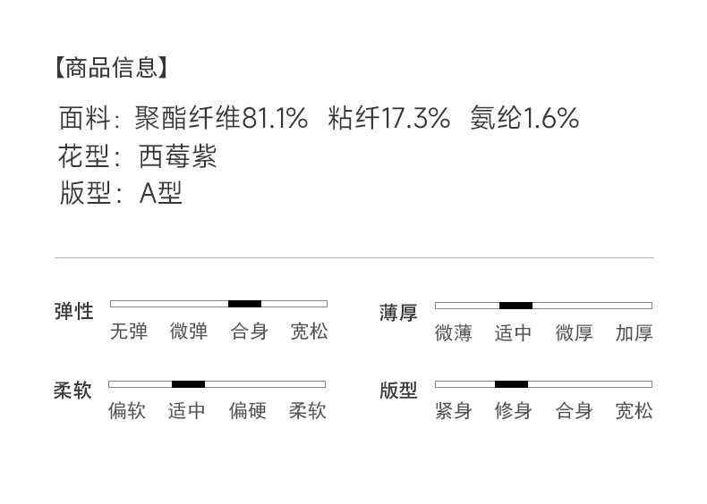This screenshot has width=707, height=504.
Task: Click the black marker on the 薄厚 slider
Action: pos(515,306)
